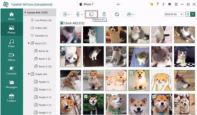Open the hamburger menu icon

176,4
